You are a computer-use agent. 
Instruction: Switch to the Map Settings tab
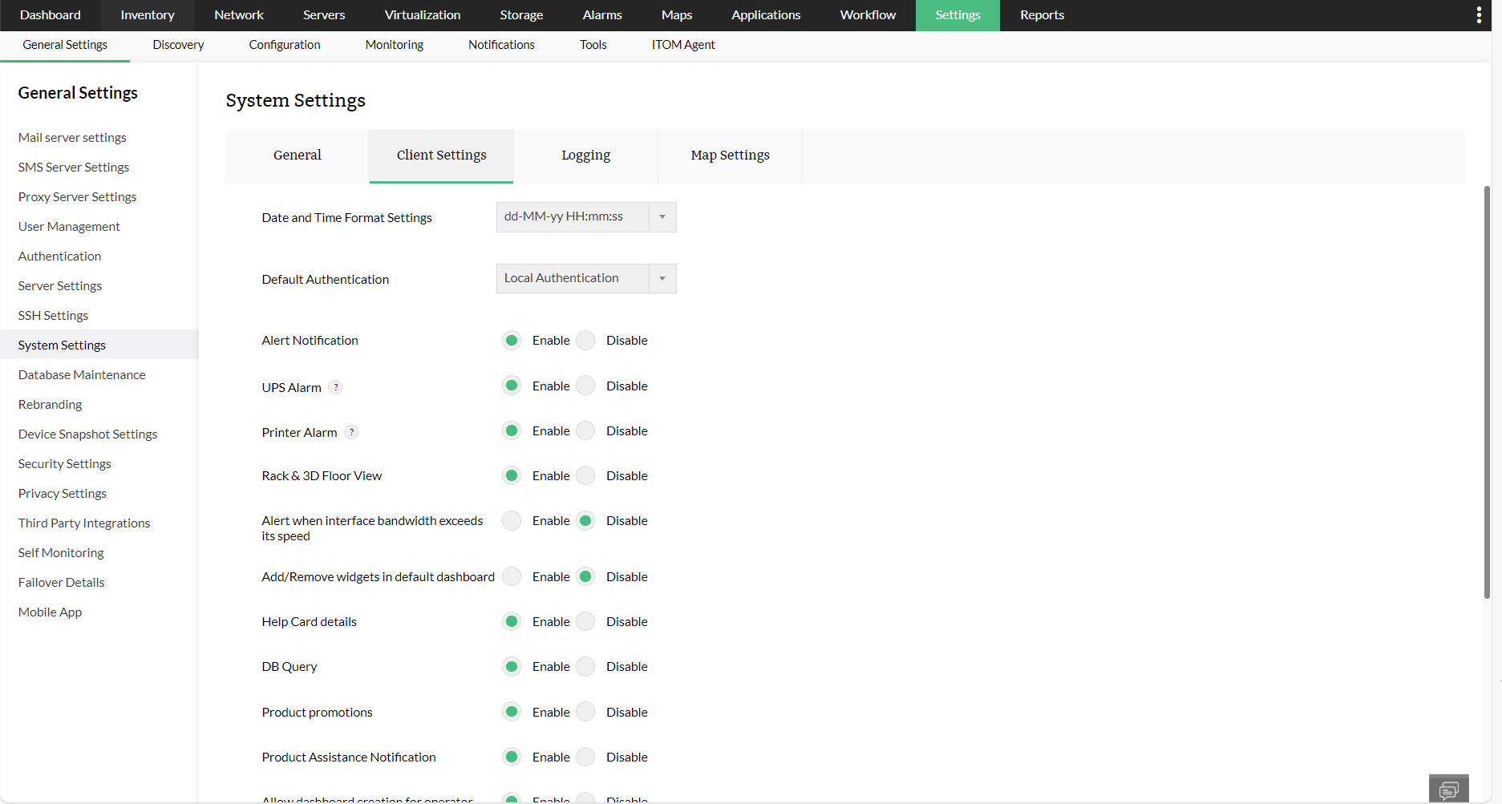[x=731, y=156]
